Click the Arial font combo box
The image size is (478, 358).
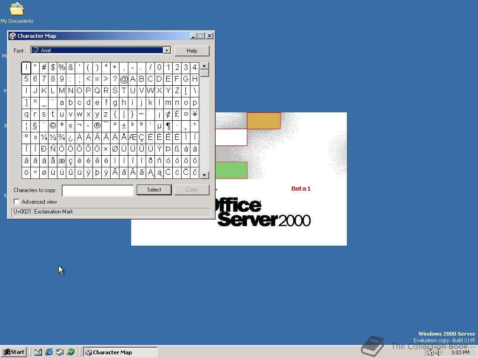pyautogui.click(x=101, y=50)
